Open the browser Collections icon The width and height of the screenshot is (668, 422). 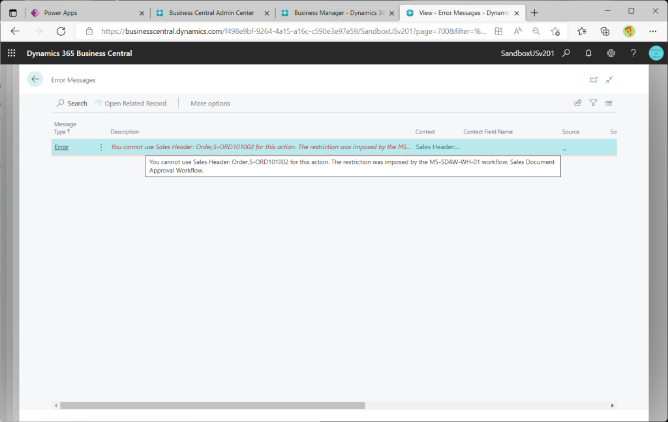(x=605, y=31)
